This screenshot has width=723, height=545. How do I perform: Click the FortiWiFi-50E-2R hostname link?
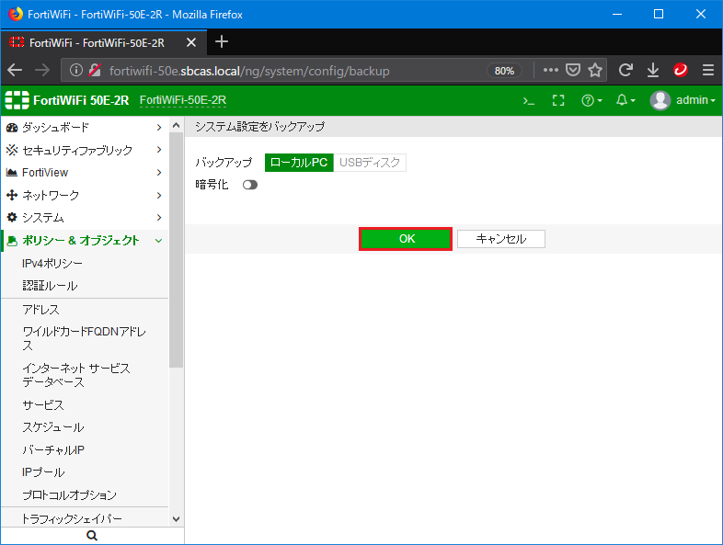pyautogui.click(x=183, y=100)
